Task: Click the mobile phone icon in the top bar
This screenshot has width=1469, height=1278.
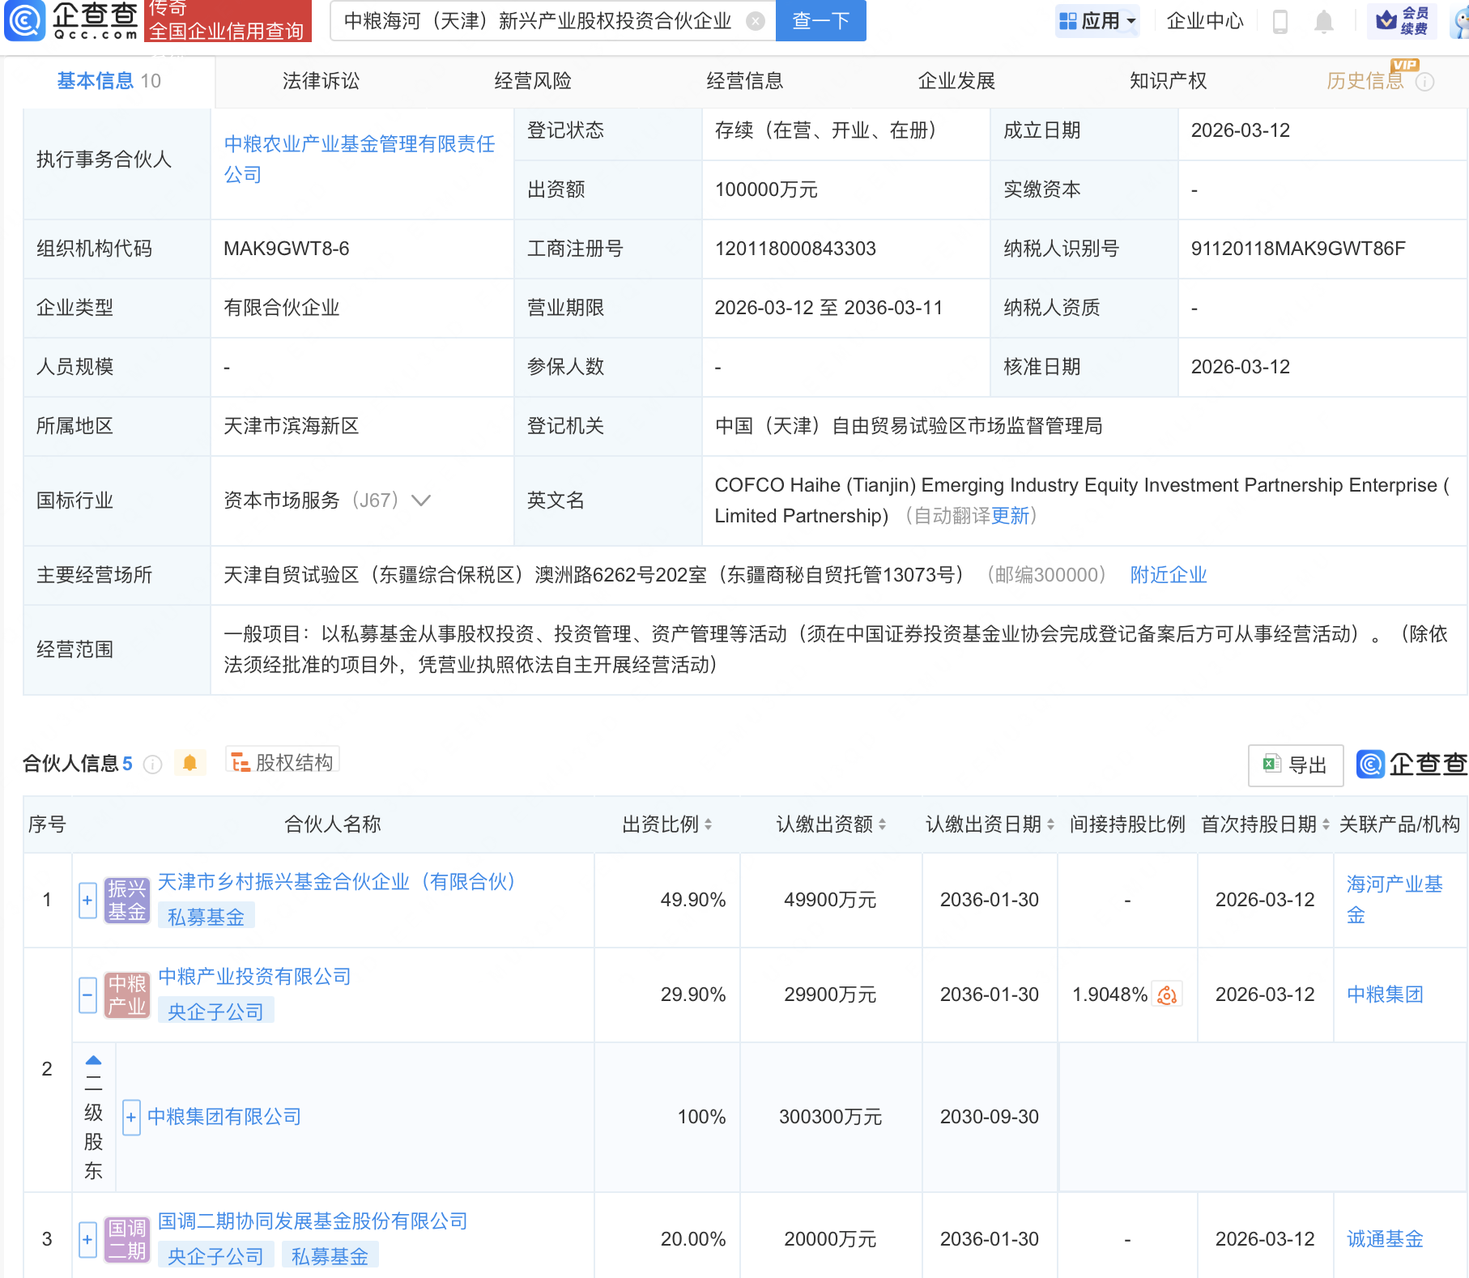Action: [x=1281, y=22]
